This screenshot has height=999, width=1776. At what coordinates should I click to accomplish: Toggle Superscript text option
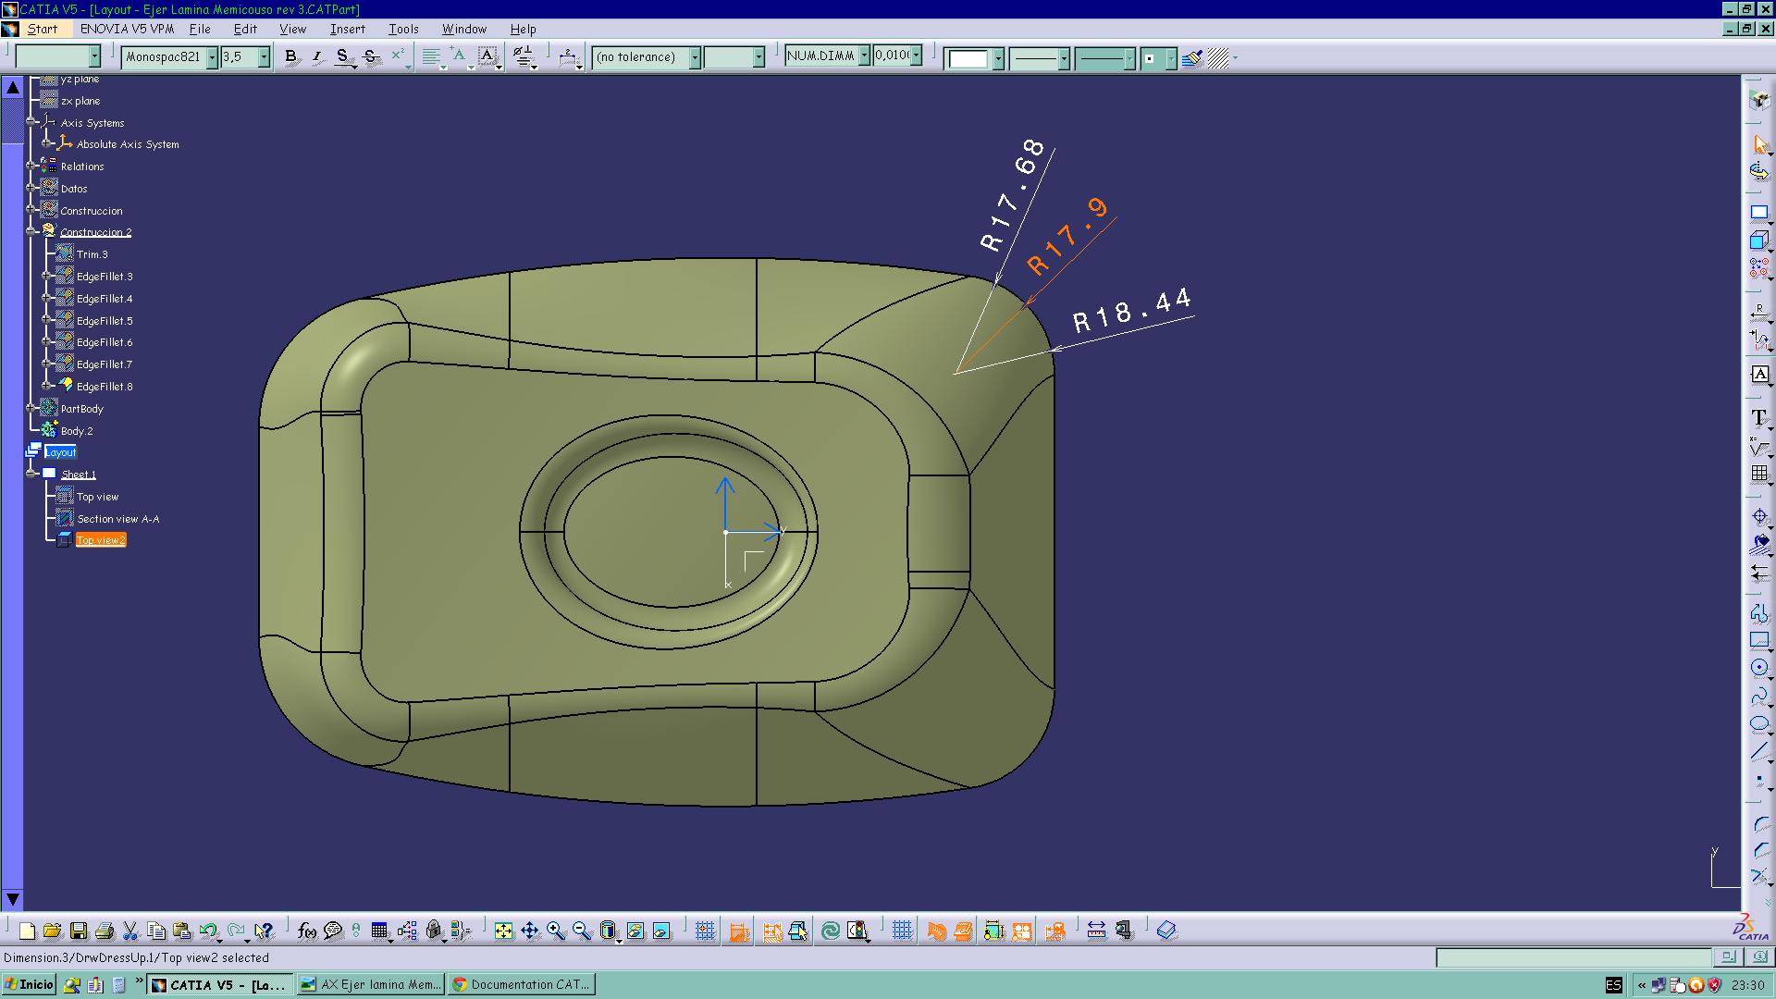(399, 56)
